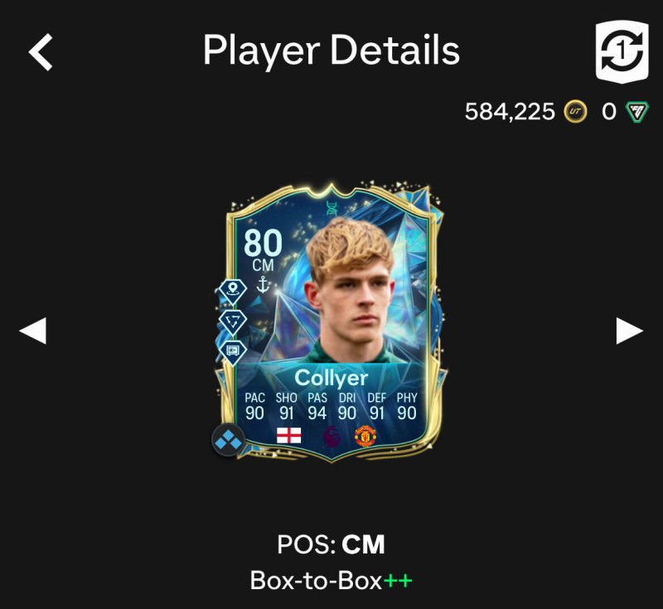Tap the location pin playstyle badge
The width and height of the screenshot is (663, 609).
(x=232, y=291)
